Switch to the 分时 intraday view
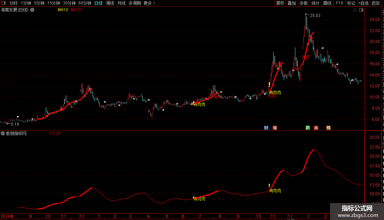The width and height of the screenshot is (384, 220). (14, 3)
